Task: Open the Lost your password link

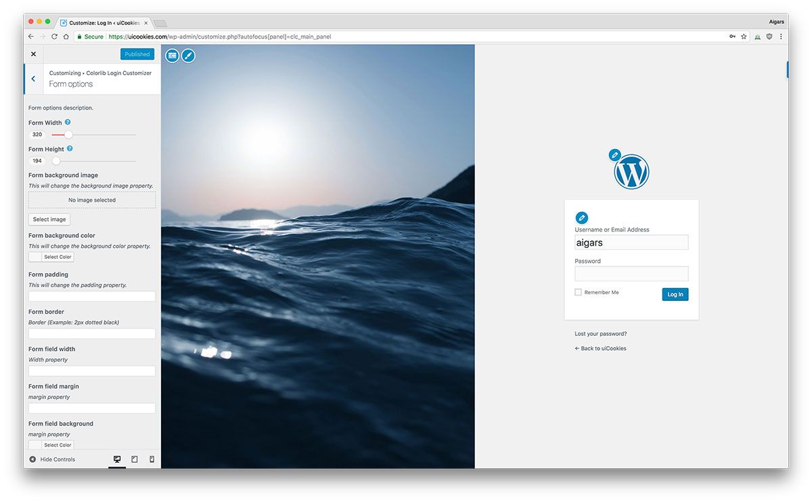Action: click(x=601, y=333)
